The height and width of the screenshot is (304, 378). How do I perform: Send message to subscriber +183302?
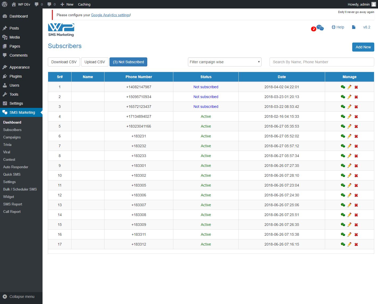[x=343, y=175]
